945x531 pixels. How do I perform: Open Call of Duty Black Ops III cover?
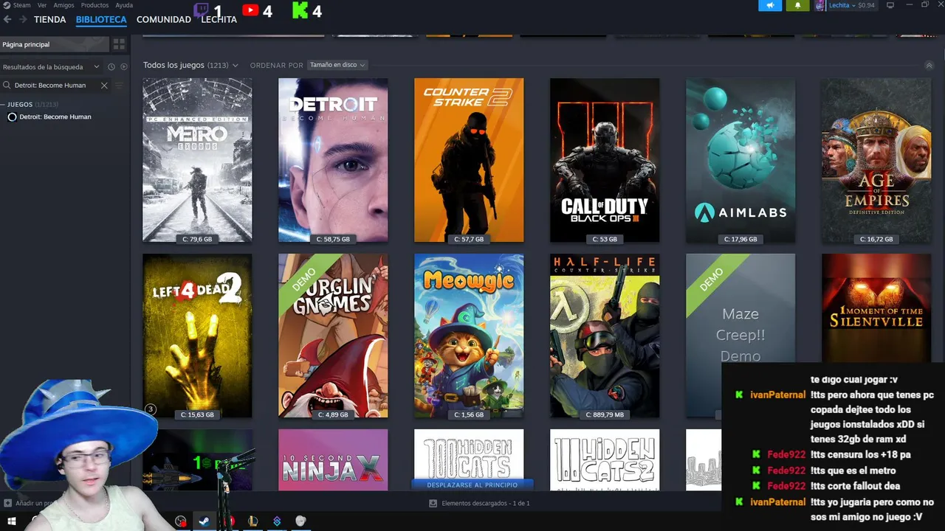click(605, 160)
